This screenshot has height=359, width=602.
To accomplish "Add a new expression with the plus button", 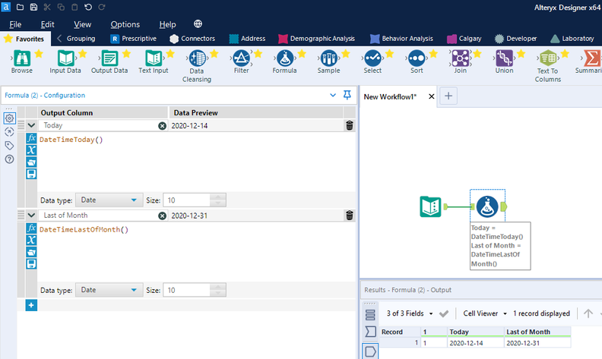I will coord(31,305).
